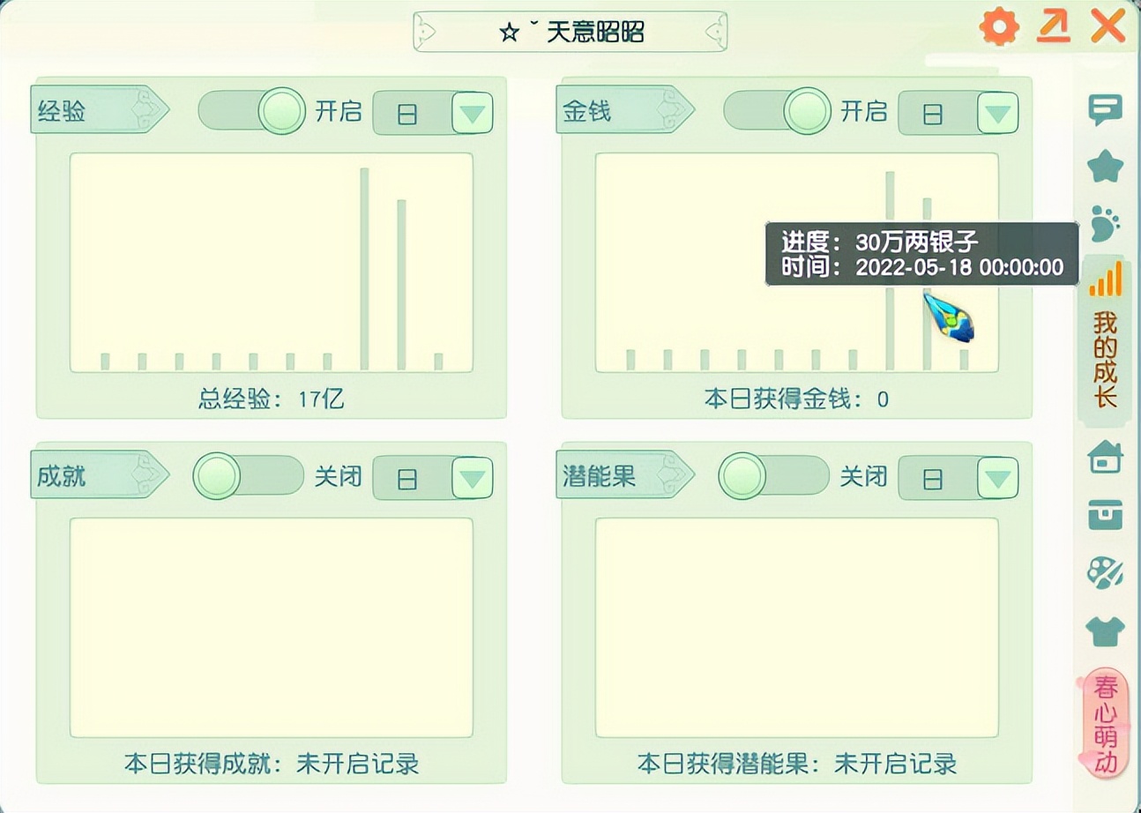Open settings via the gear icon
This screenshot has height=813, width=1141.
point(997,26)
